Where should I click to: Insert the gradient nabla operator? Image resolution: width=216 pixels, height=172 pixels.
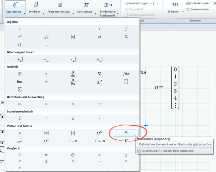(99, 74)
